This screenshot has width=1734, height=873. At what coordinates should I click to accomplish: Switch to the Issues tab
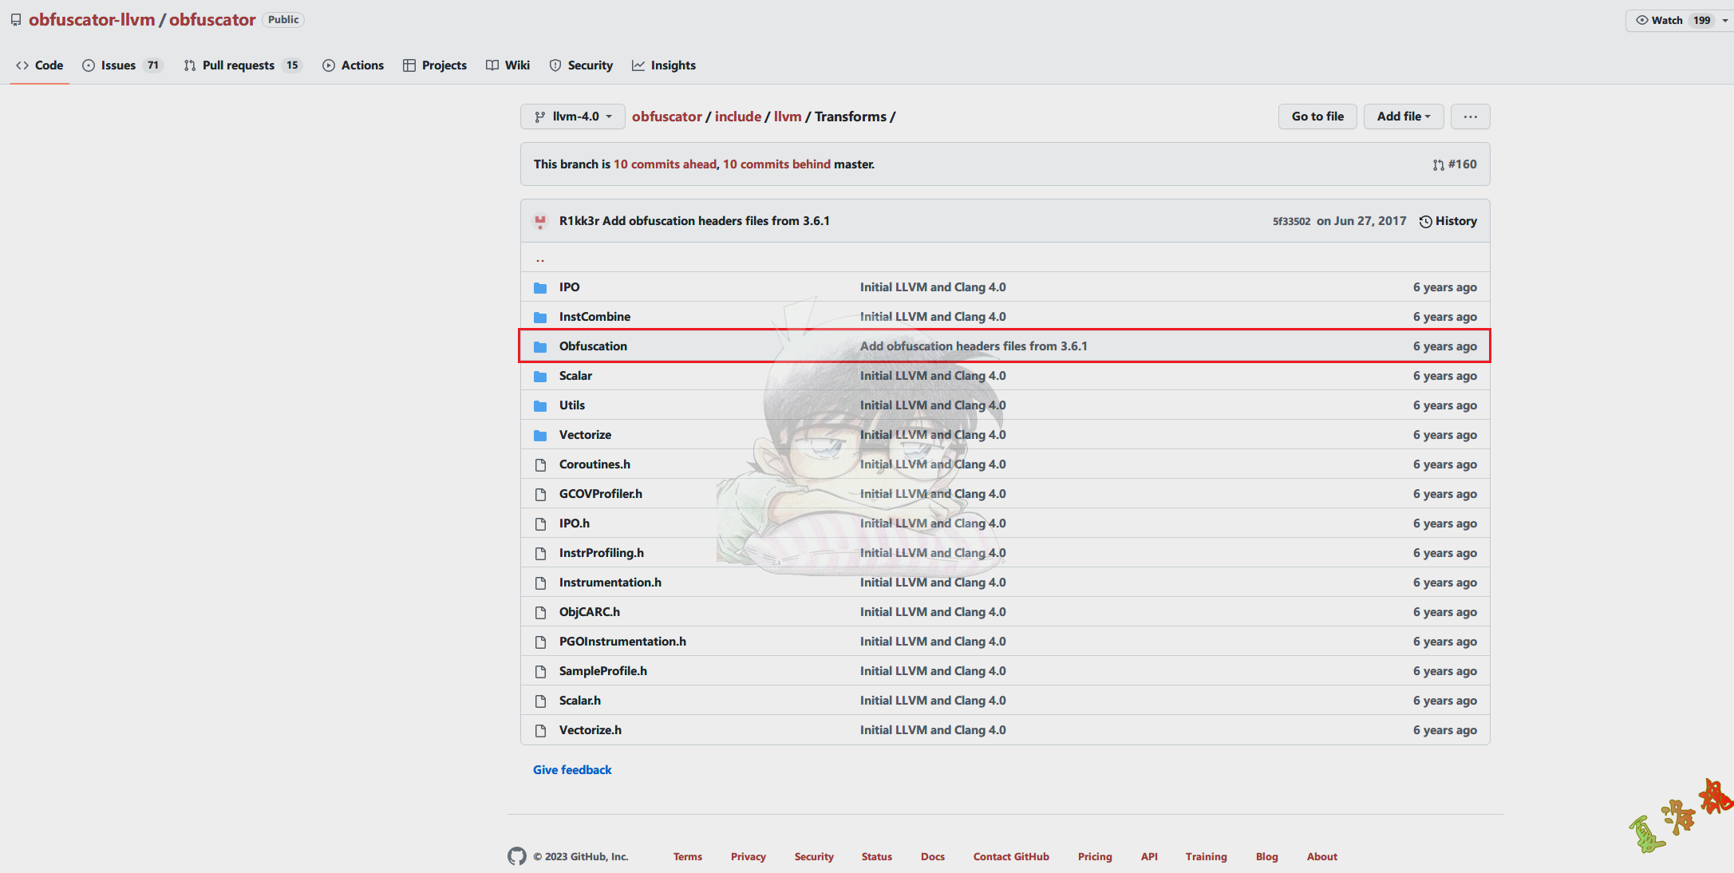(122, 65)
